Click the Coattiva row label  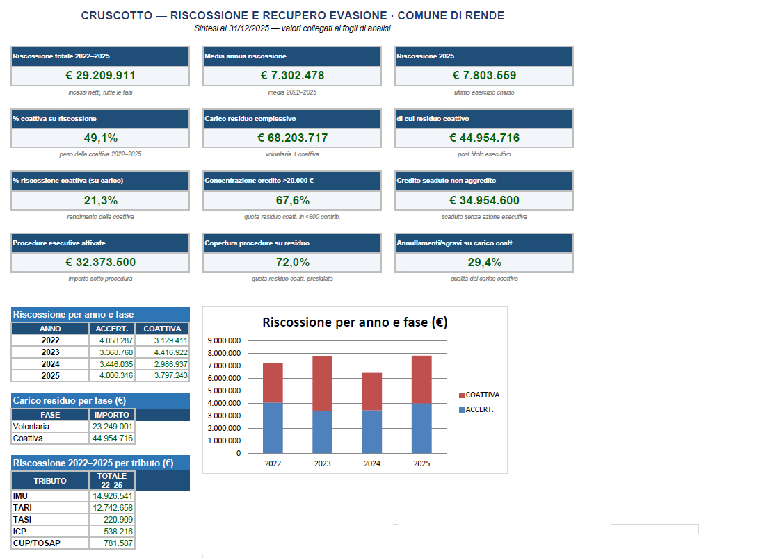pyautogui.click(x=50, y=438)
